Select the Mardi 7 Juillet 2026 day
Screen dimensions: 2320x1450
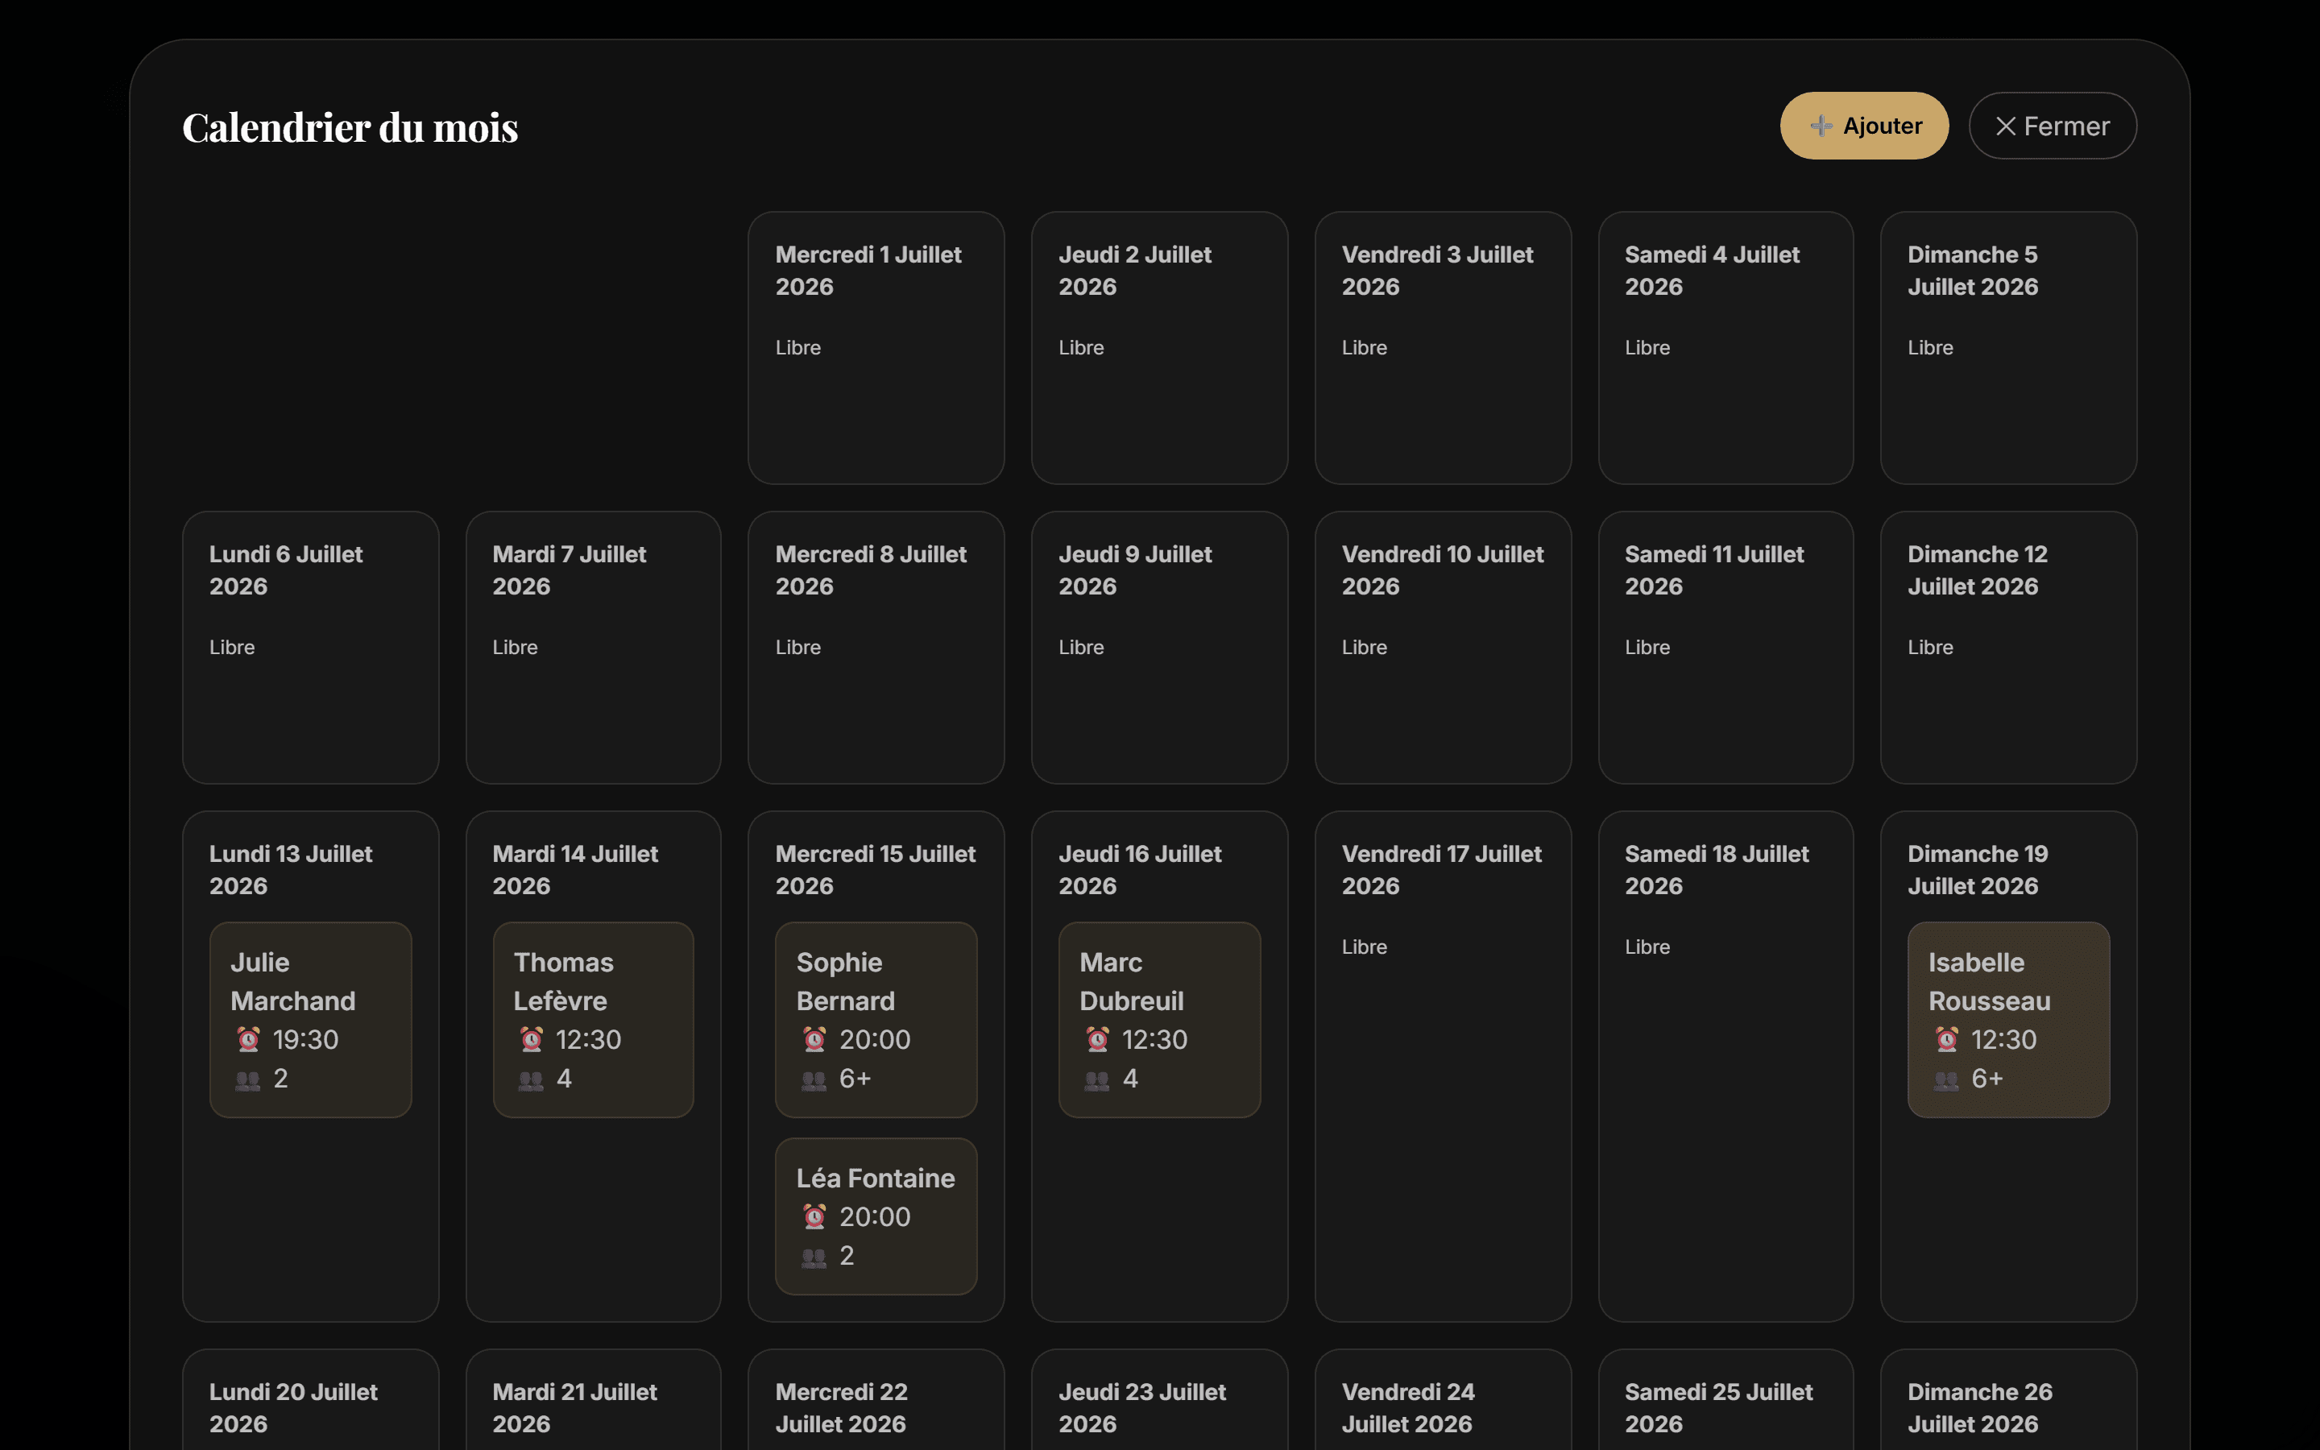click(594, 648)
